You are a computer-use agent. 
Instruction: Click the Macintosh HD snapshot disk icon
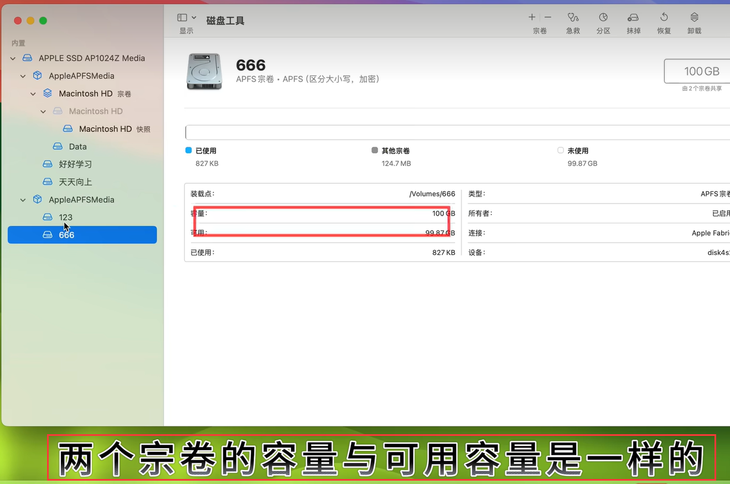(68, 129)
